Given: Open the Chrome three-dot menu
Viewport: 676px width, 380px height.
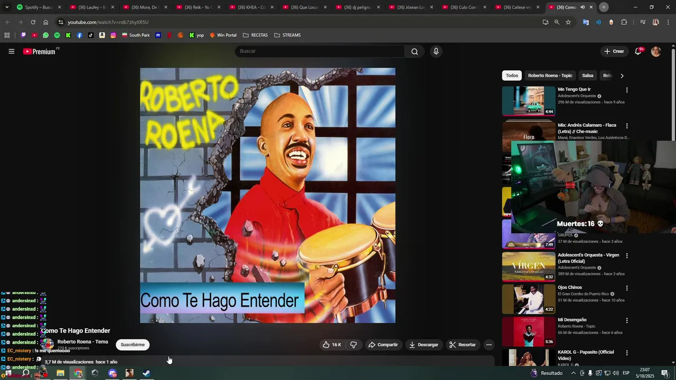Looking at the screenshot, I should click(x=668, y=22).
